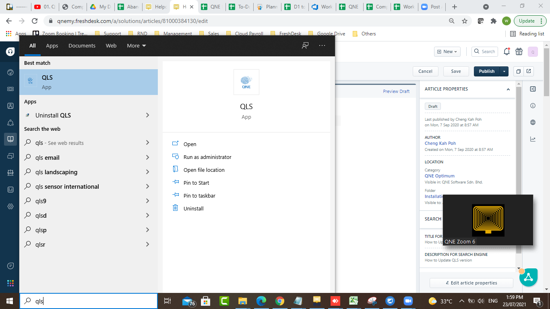Open Microsoft Store on the taskbar

pos(206,301)
